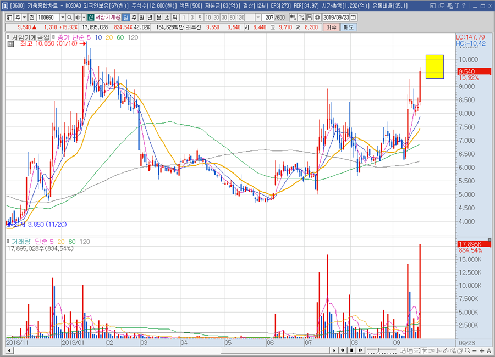Select the 120 interval button
The width and height of the screenshot is (495, 357).
(240, 18)
